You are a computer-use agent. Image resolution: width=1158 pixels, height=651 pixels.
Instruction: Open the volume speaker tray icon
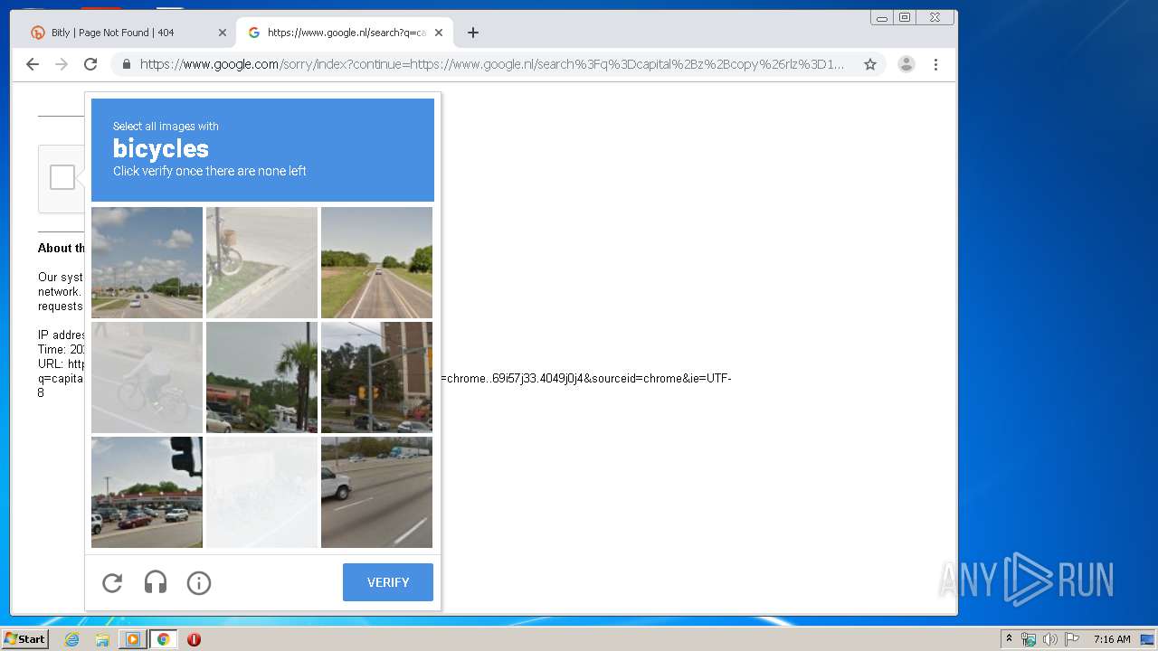click(x=1049, y=639)
